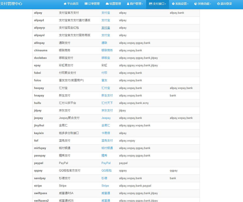
Task: Click the alipay,wxpay,bank,ecny types cell
Action: pyautogui.click(x=134, y=103)
